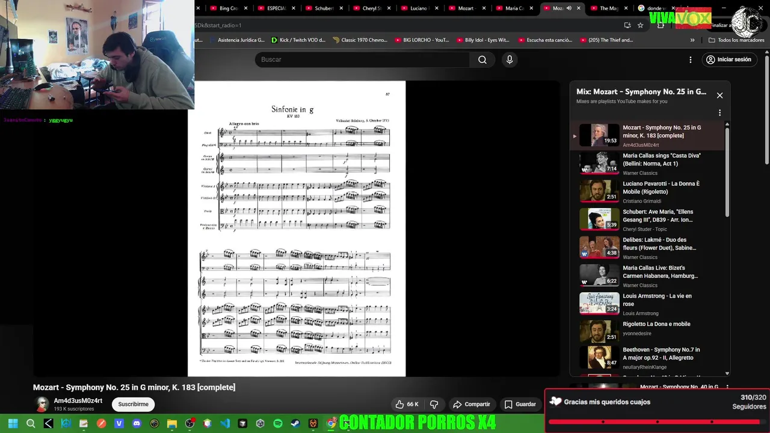Click the Iniciar sesión button
The height and width of the screenshot is (433, 770).
[728, 60]
